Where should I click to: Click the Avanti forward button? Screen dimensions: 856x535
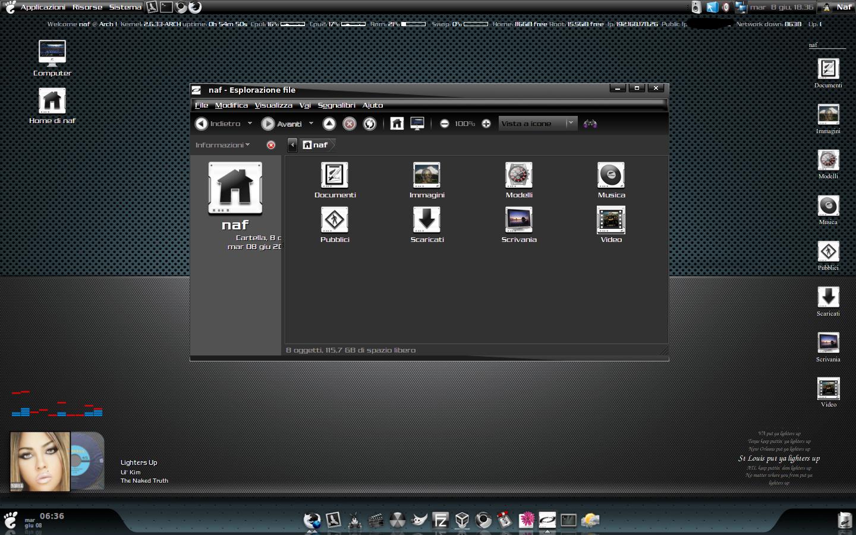coord(282,124)
